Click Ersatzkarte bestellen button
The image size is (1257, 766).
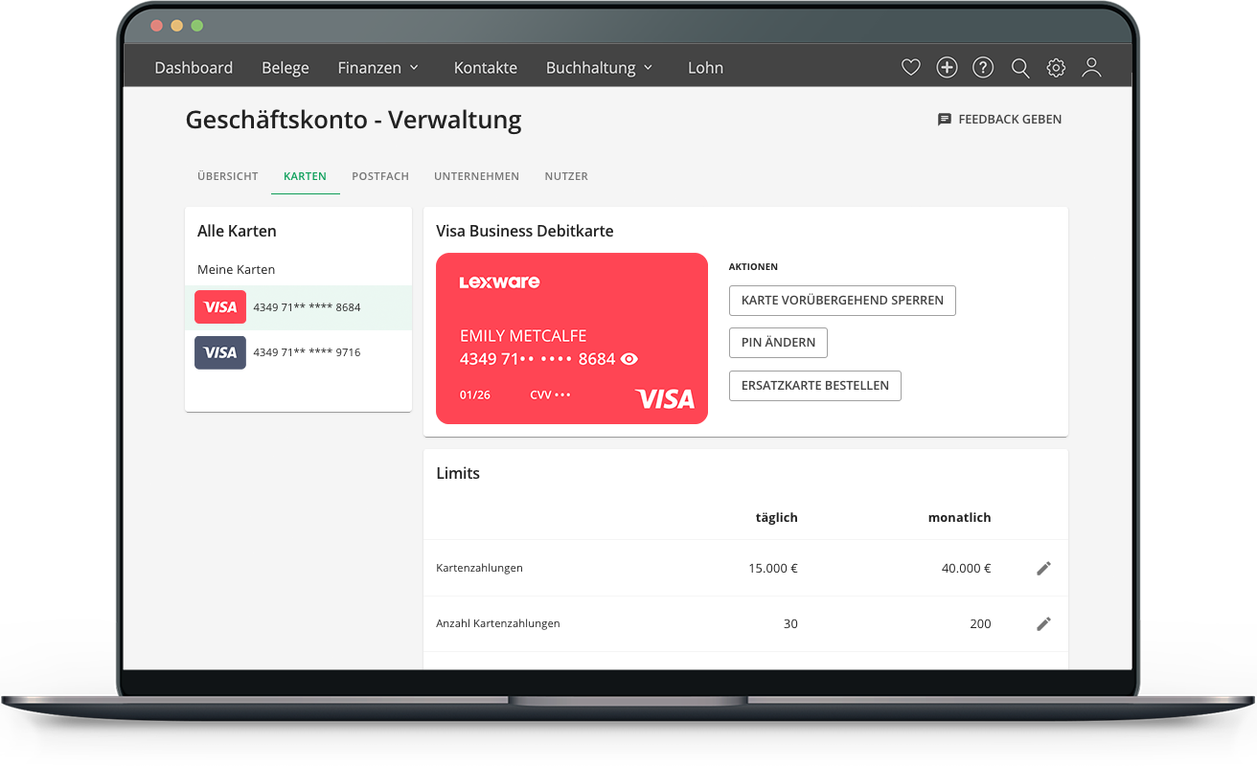[x=814, y=385]
